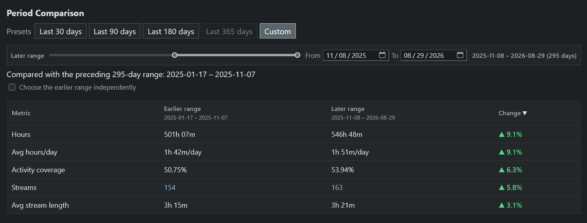Open the 163 streams link
This screenshot has width=587, height=223.
pos(337,188)
